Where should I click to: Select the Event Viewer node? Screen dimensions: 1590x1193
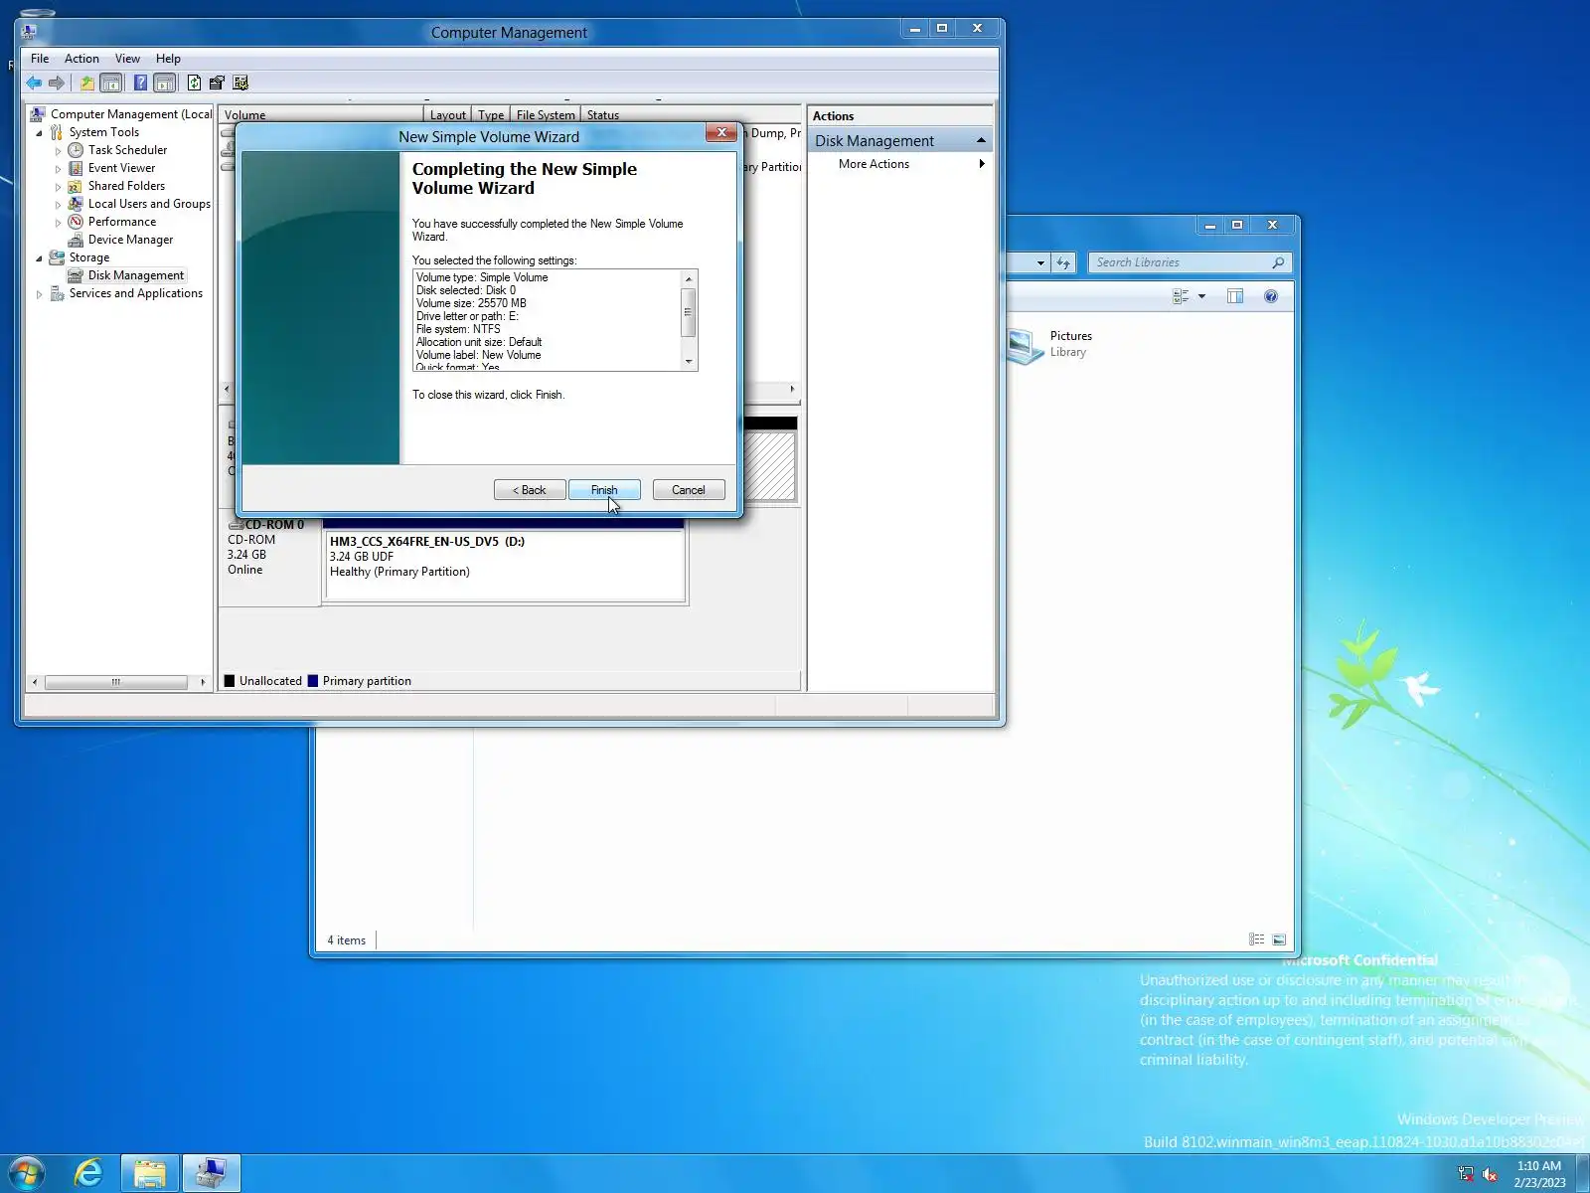pos(121,168)
